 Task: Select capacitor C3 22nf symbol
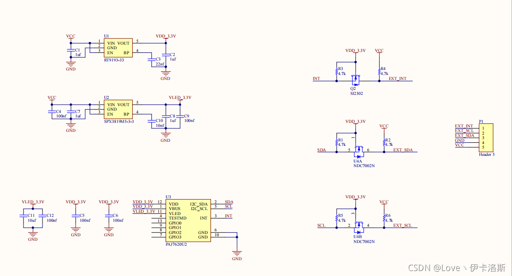(152, 60)
